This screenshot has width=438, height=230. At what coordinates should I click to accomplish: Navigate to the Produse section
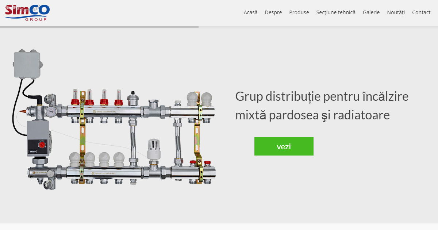pos(299,12)
